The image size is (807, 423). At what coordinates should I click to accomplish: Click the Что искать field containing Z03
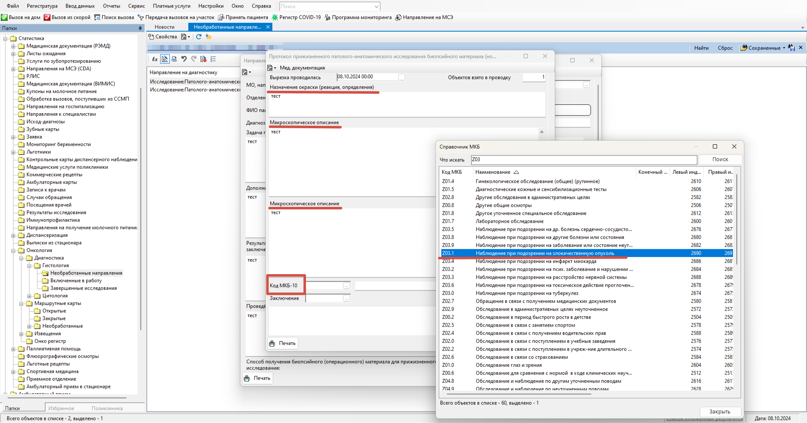[x=583, y=159]
